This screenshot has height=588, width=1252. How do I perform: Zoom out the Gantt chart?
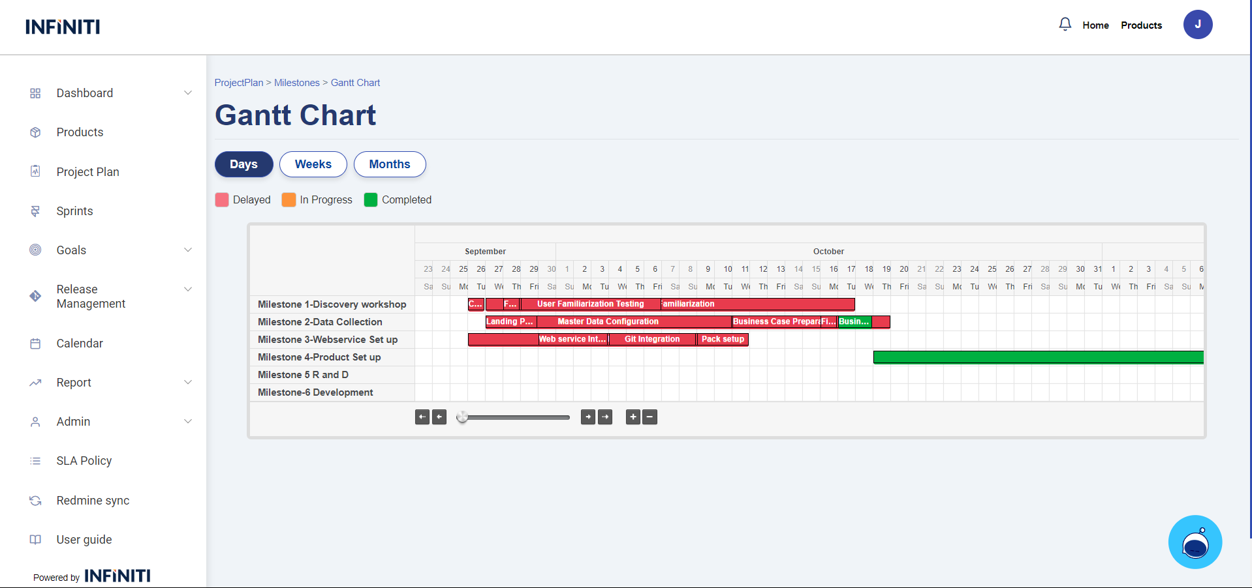649,417
